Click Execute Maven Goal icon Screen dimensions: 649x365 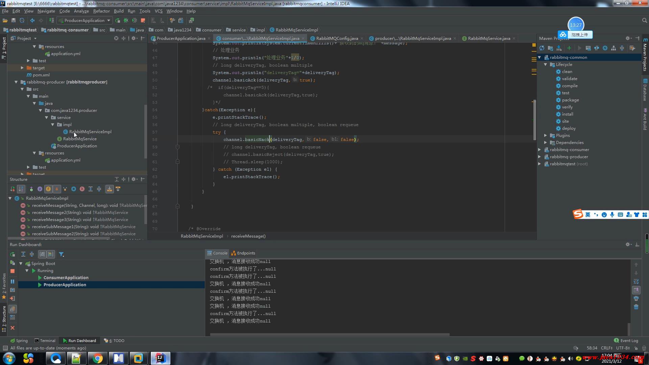click(588, 48)
